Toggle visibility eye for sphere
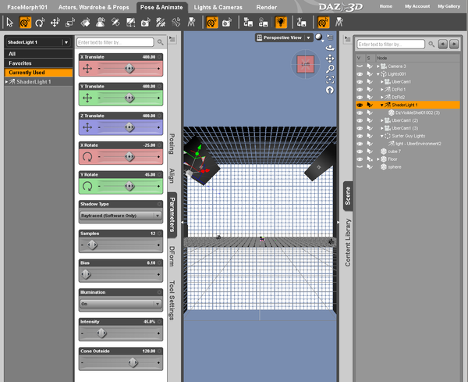 tap(360, 167)
